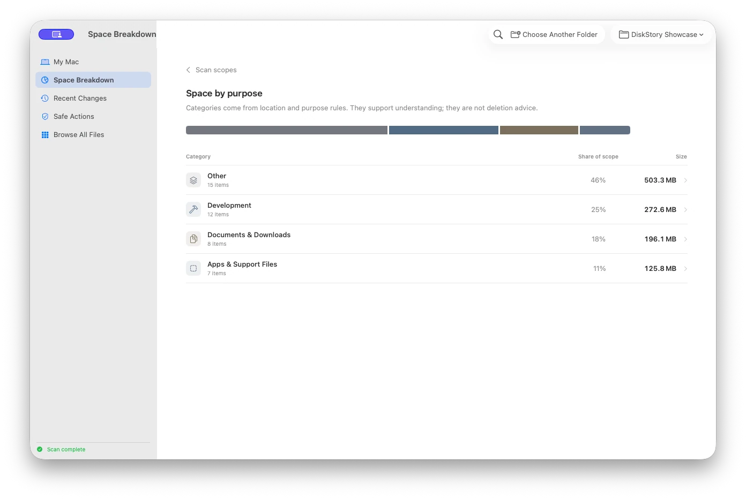Screen dimensions: 746x499
Task: Click the blue Development bar segment
Action: click(x=444, y=130)
